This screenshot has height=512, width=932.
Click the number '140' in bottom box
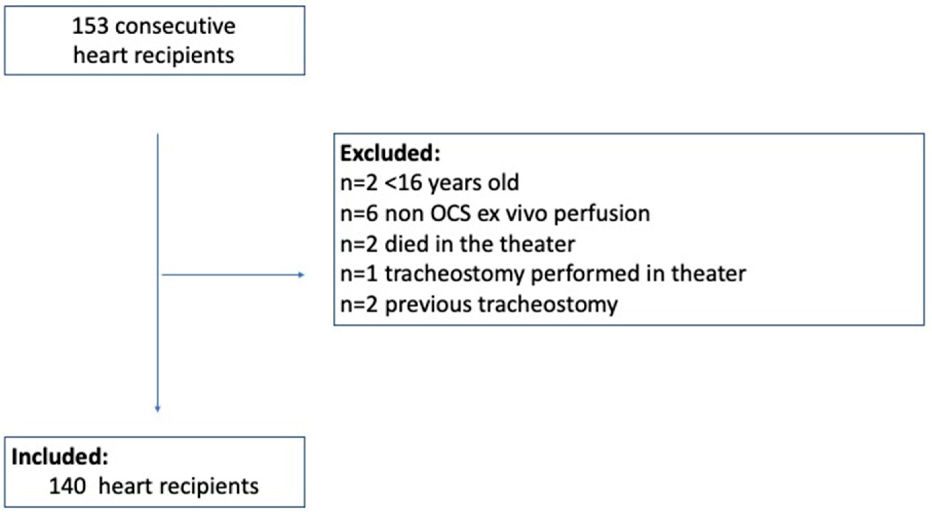(67, 486)
